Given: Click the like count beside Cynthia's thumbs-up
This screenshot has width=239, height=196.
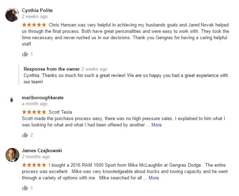Looking at the screenshot, I should pyautogui.click(x=32, y=54).
